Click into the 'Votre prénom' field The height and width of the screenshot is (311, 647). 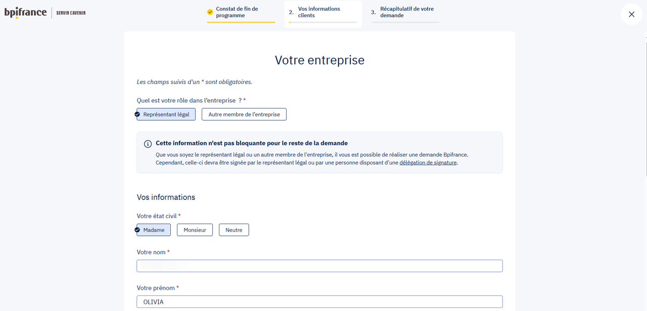pos(319,302)
